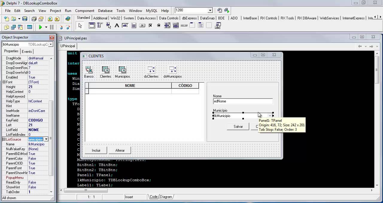Screen dimensions: 383x203
Task: Click the Add File to Project icon
Action: [x=50, y=19]
